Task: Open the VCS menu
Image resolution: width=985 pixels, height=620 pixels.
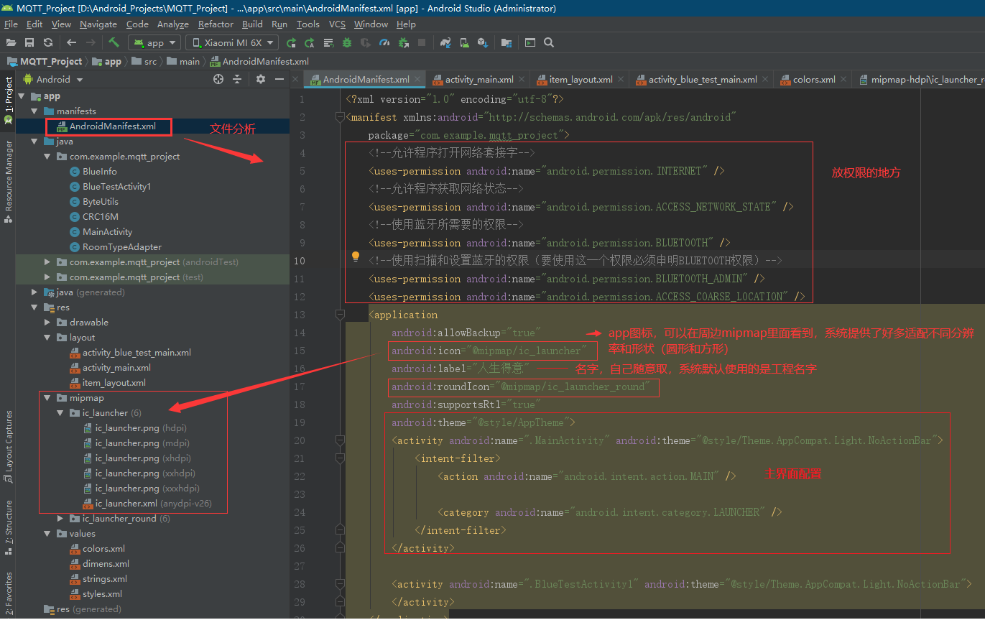Action: [337, 24]
